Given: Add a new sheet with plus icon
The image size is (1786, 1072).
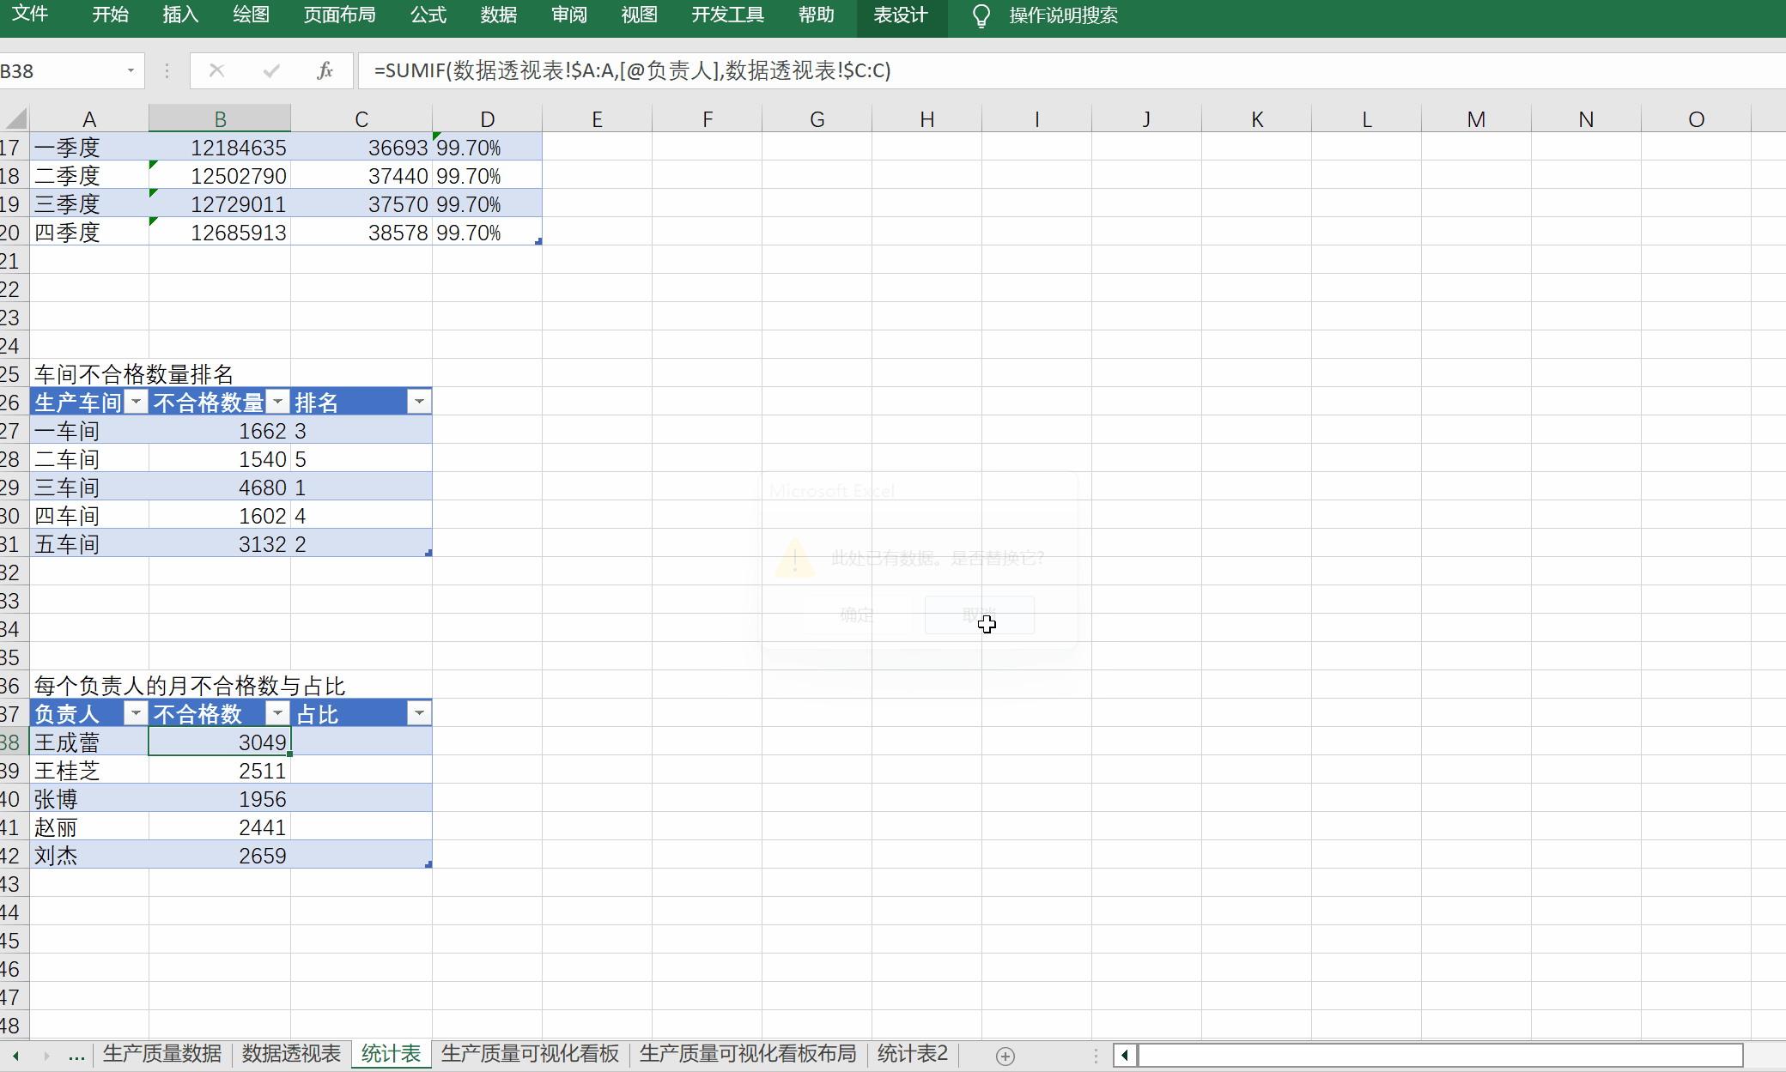Looking at the screenshot, I should click(x=1005, y=1056).
